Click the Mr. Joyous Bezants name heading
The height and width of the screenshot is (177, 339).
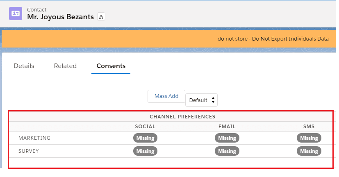coord(60,17)
